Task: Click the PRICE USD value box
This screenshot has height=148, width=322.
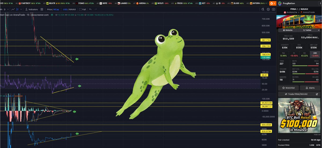Action: pos(288,37)
